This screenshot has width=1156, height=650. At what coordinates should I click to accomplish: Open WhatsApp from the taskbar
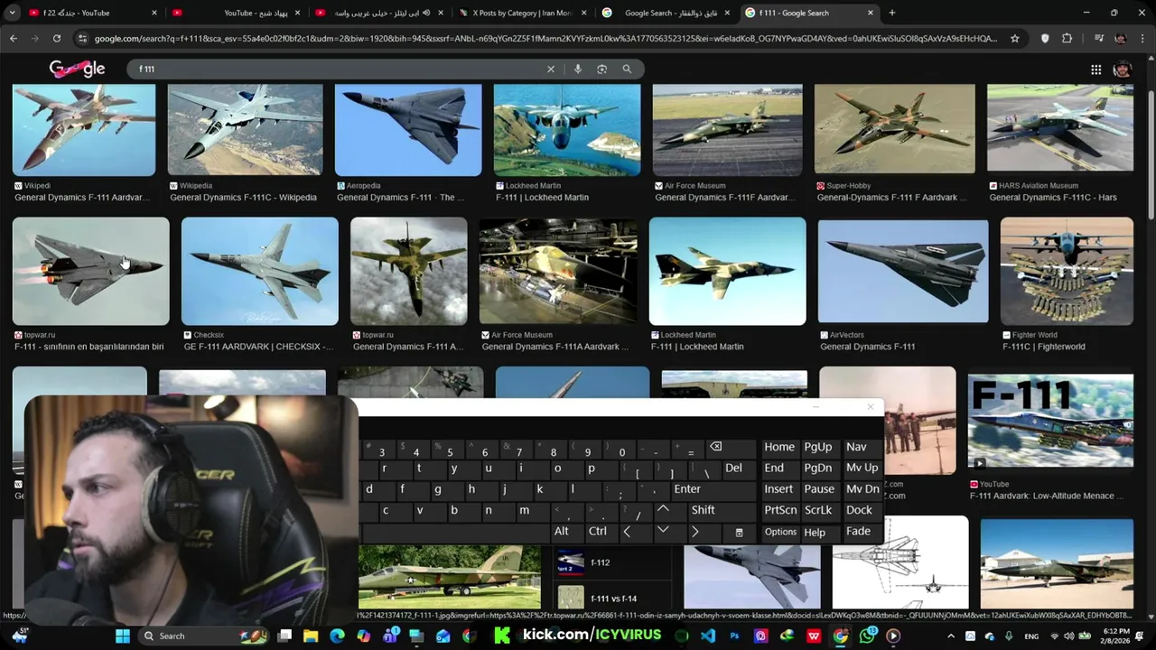(868, 636)
